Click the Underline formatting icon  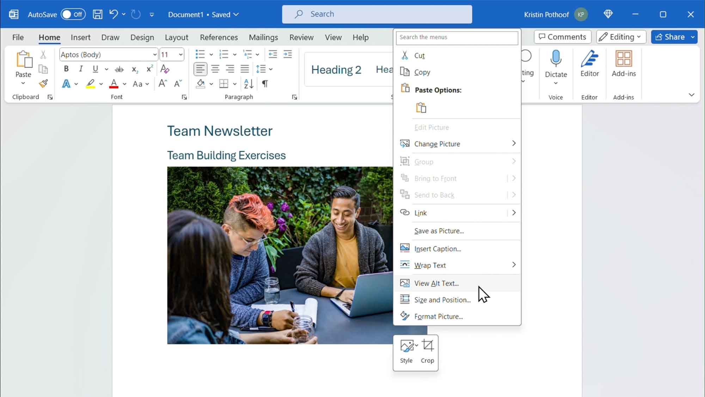tap(96, 69)
